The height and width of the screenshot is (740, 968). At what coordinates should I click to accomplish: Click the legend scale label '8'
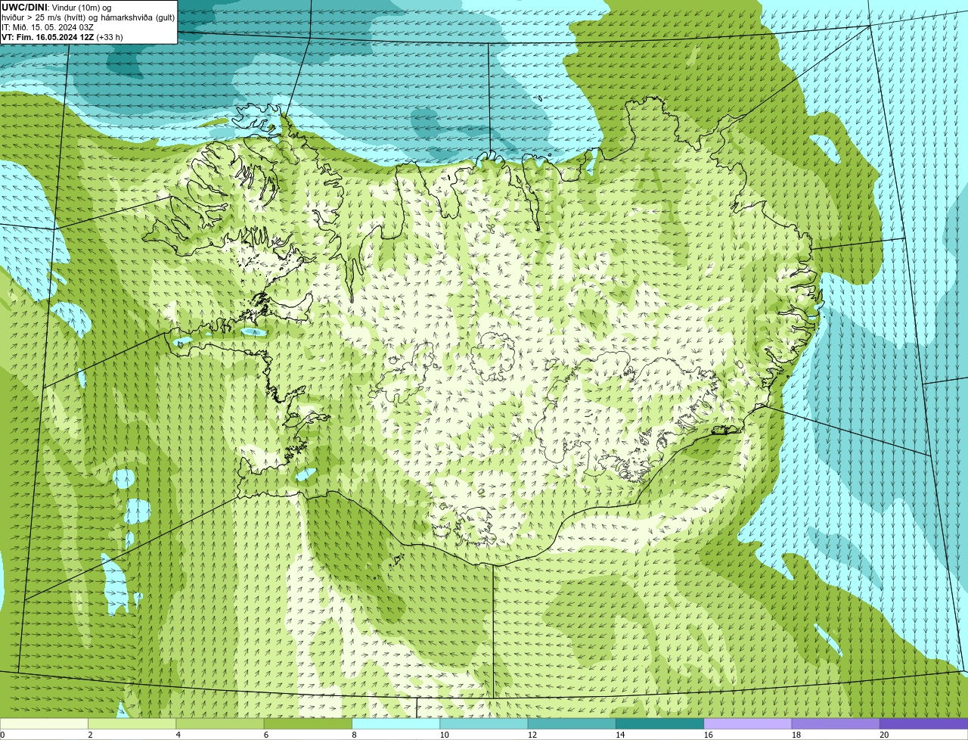(x=354, y=735)
